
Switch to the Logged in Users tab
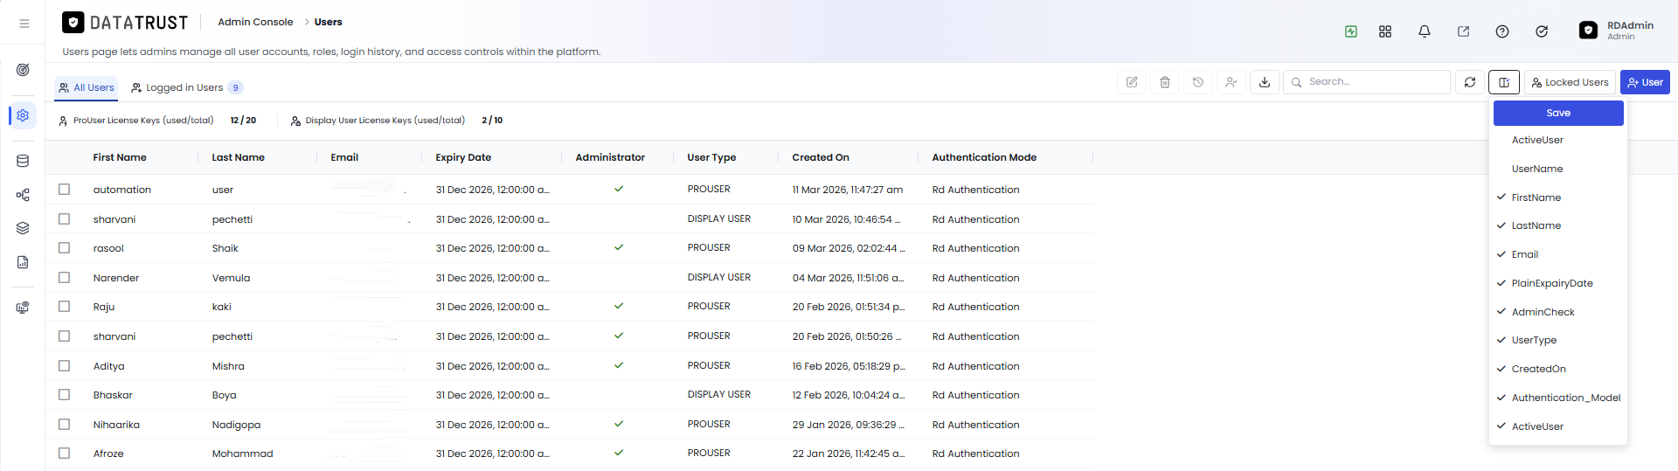pyautogui.click(x=186, y=87)
